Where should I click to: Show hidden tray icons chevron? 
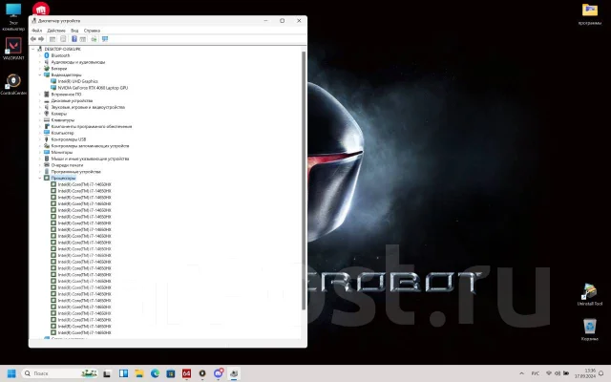coord(522,373)
